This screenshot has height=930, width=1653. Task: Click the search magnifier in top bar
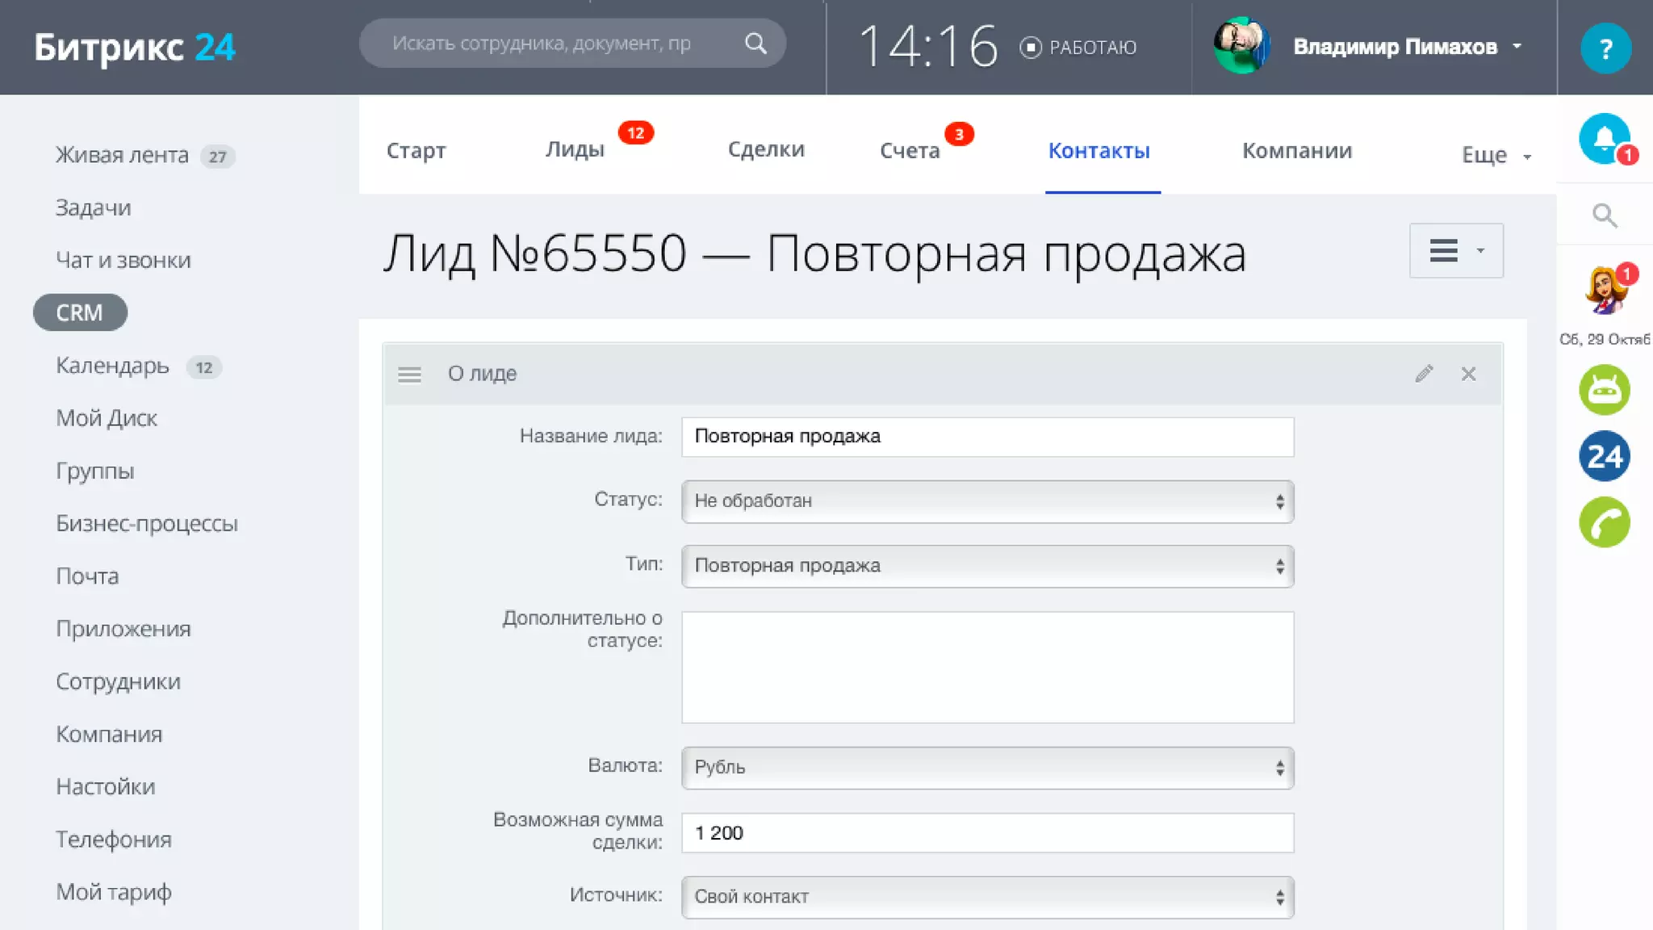pyautogui.click(x=755, y=44)
